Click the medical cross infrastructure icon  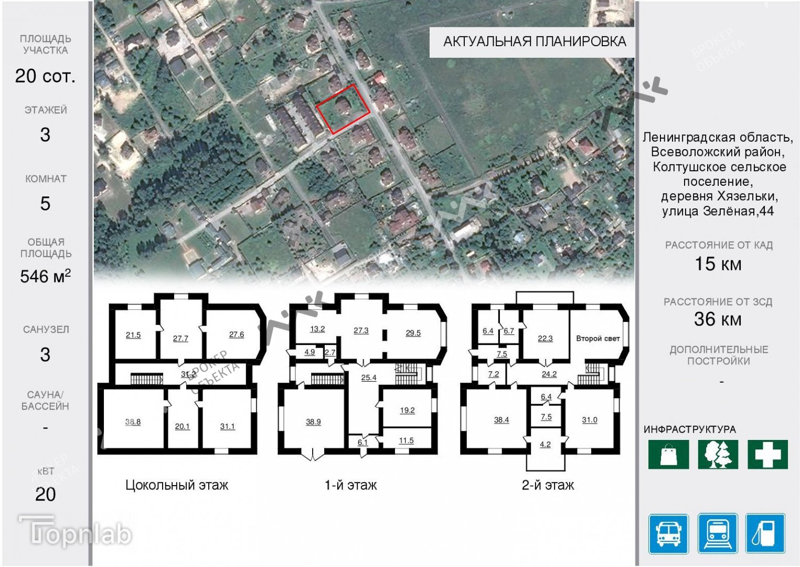tap(767, 454)
